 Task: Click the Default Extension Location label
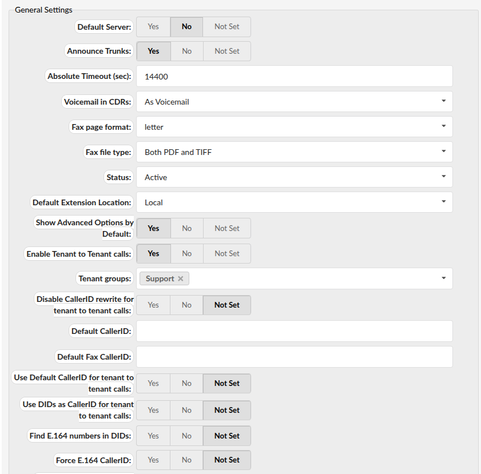tap(82, 202)
